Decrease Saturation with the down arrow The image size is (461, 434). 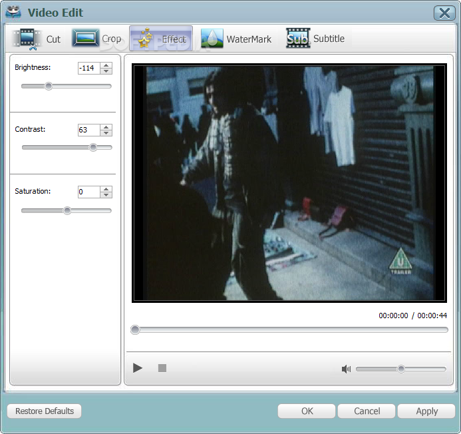tap(106, 195)
